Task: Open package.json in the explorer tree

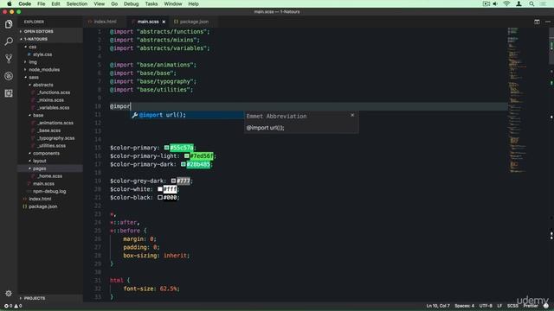Action: [42, 206]
